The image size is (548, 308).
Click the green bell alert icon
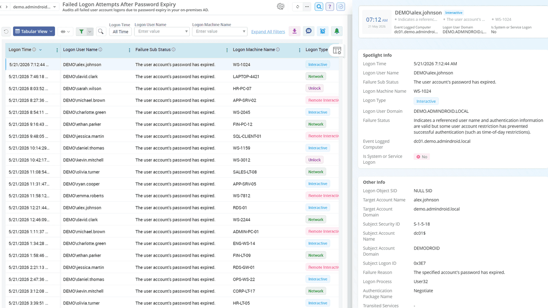coord(336,31)
